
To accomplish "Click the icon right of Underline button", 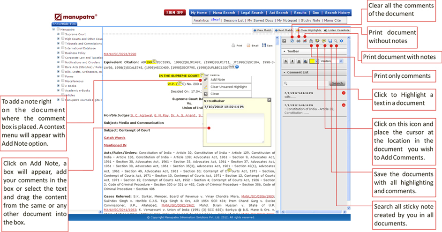I will (305, 61).
